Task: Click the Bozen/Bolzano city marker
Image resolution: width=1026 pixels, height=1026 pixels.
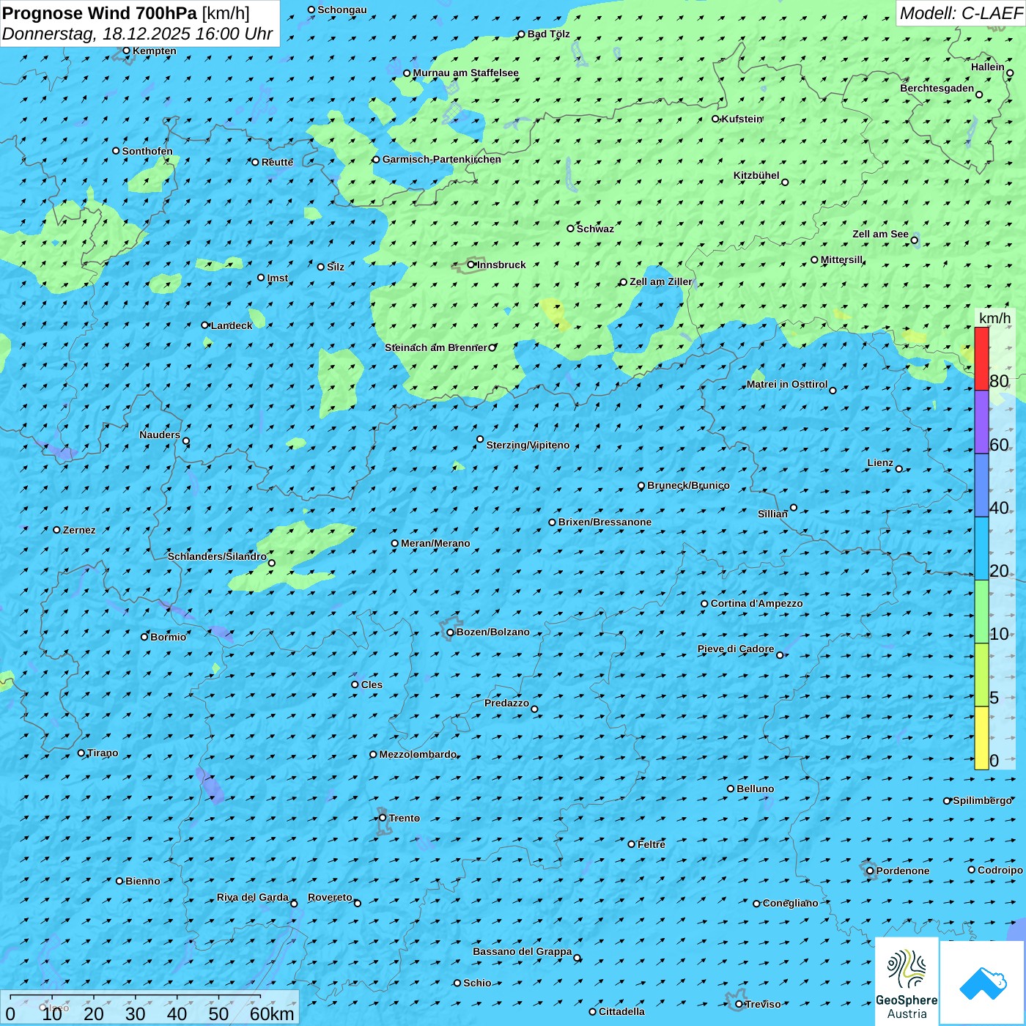Action: coord(450,632)
